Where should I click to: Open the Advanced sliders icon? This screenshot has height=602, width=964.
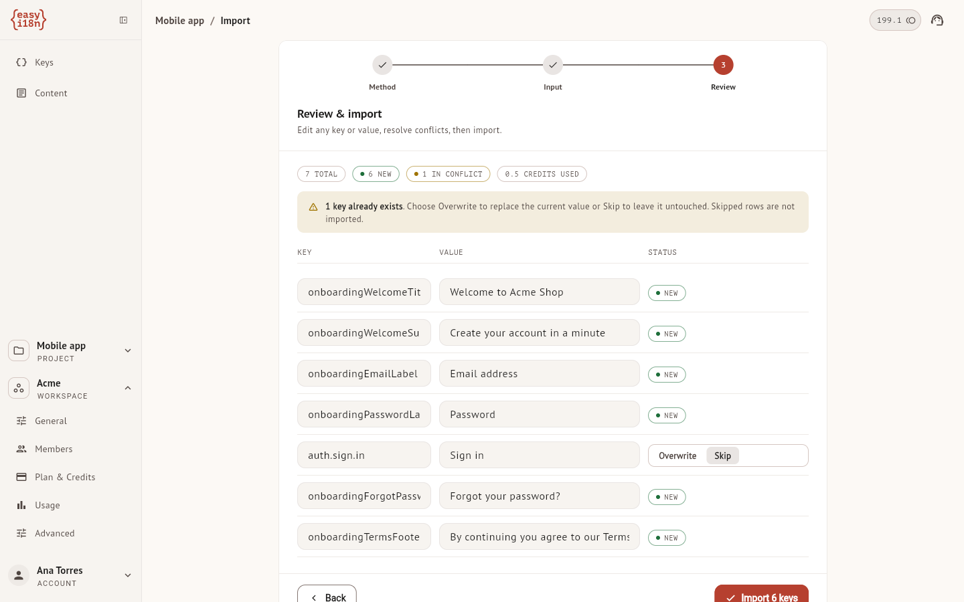[x=21, y=533]
